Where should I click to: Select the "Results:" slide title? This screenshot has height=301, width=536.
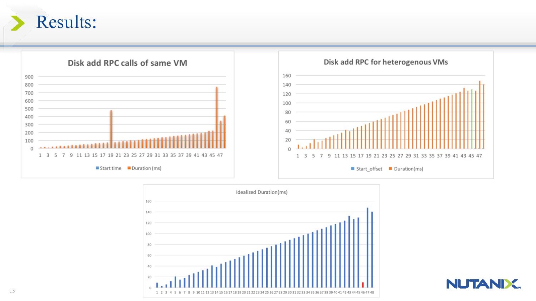(66, 22)
